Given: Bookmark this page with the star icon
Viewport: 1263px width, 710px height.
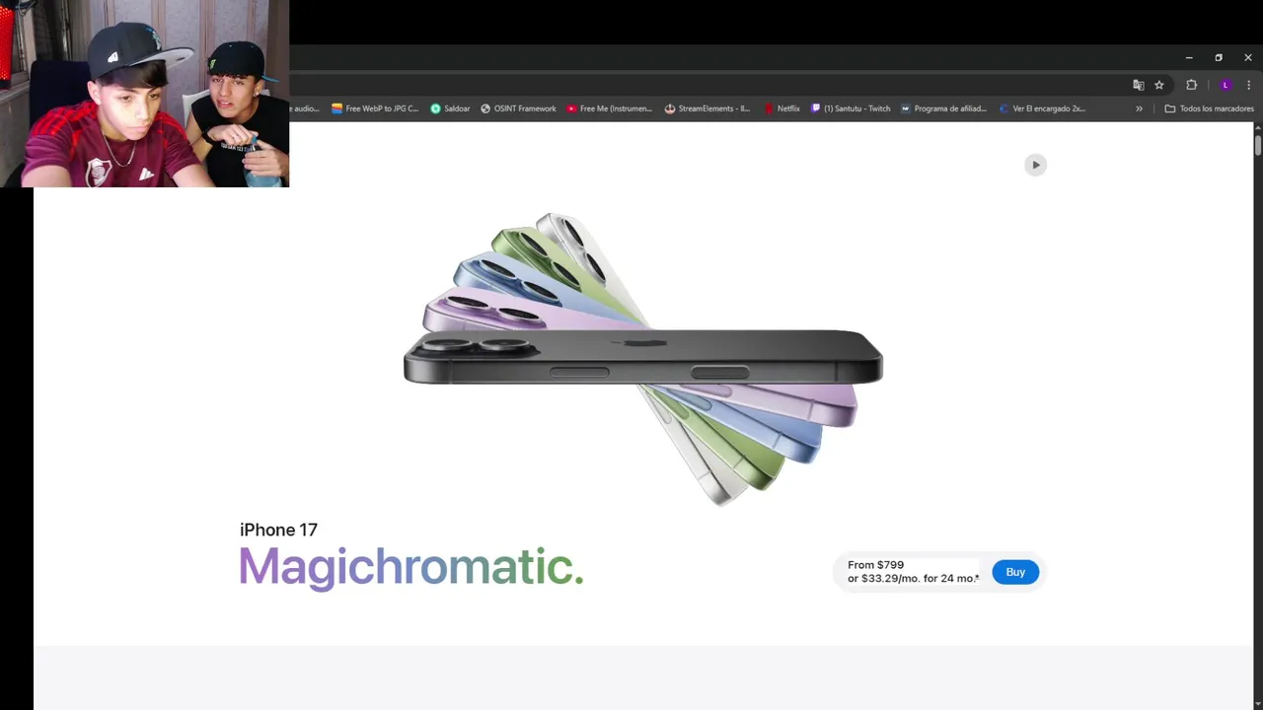Looking at the screenshot, I should pyautogui.click(x=1159, y=85).
